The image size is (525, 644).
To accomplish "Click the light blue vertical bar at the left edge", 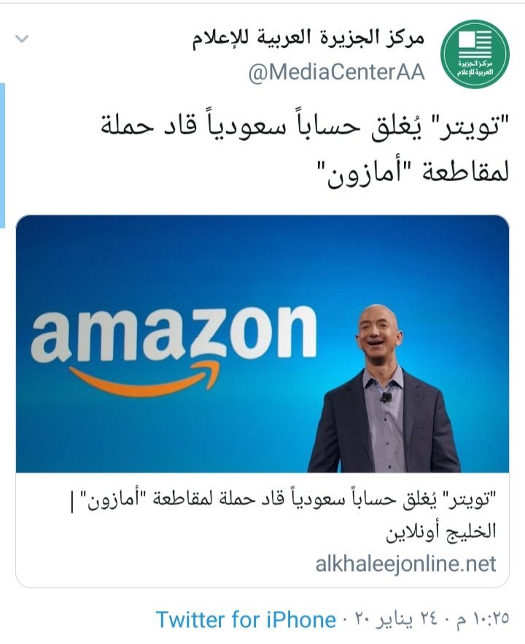I will (x=2, y=156).
